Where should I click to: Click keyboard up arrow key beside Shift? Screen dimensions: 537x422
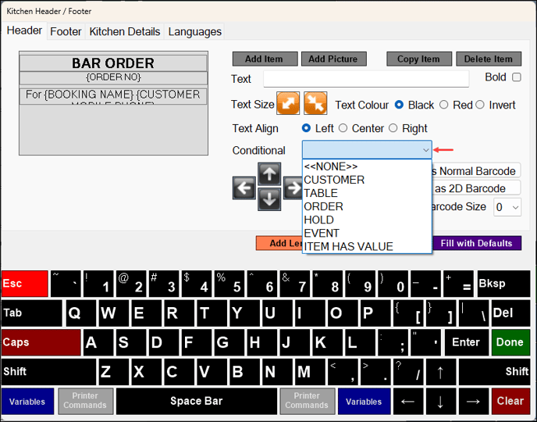click(440, 372)
